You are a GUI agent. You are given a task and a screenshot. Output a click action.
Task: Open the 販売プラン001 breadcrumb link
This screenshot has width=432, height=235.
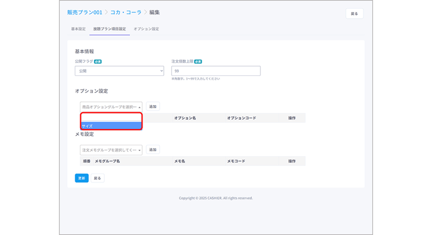coord(85,13)
